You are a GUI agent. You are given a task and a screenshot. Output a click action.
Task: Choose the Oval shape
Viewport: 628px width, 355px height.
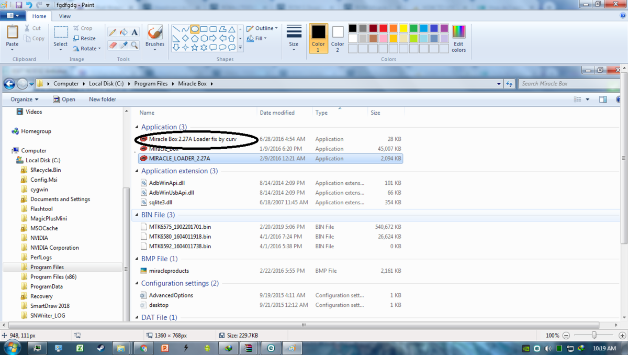[195, 29]
